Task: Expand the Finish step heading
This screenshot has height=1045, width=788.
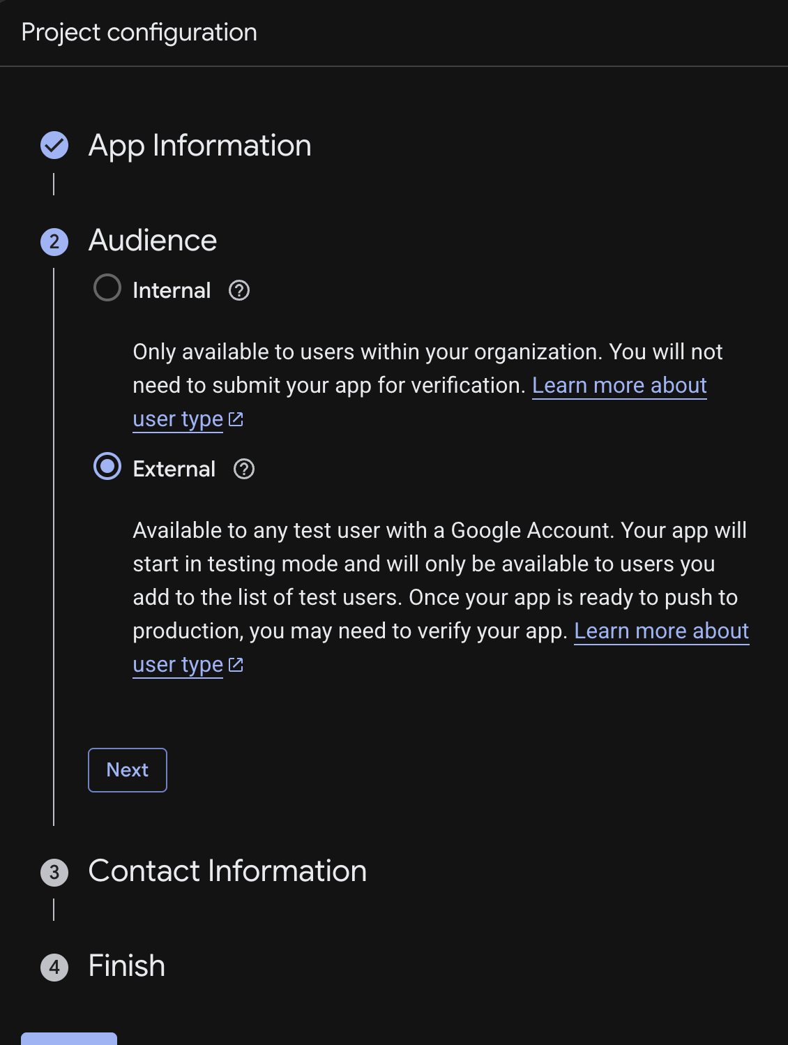Action: 127,965
